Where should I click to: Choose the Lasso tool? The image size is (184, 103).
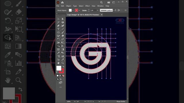[63, 22]
